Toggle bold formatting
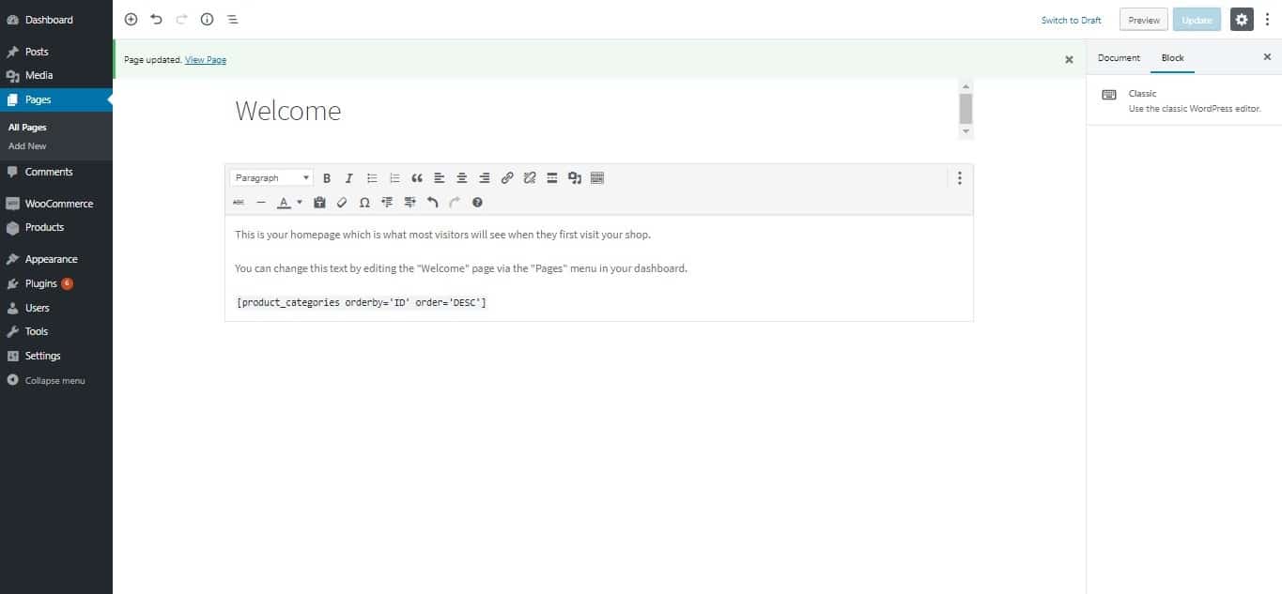The image size is (1282, 594). [327, 177]
